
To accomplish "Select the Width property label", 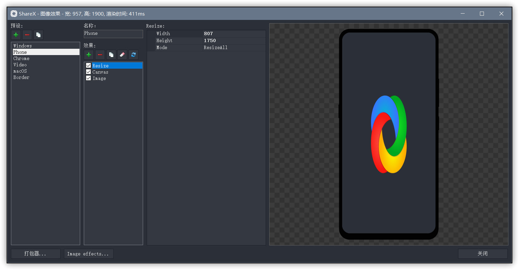I will coord(163,34).
